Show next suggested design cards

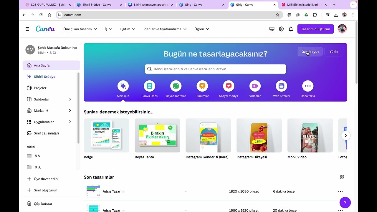[x=346, y=135]
